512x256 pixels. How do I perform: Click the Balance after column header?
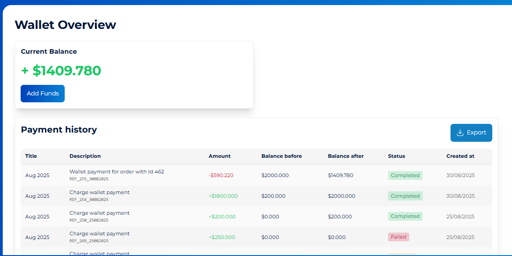345,156
